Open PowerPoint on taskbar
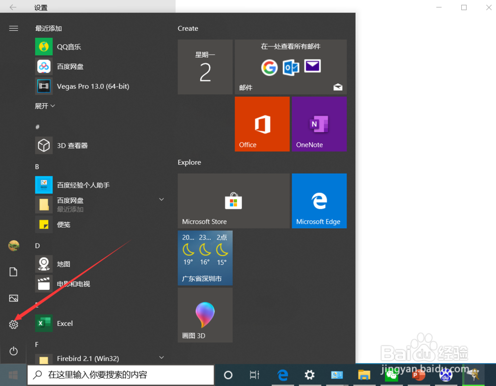Image resolution: width=496 pixels, height=386 pixels. [419, 376]
